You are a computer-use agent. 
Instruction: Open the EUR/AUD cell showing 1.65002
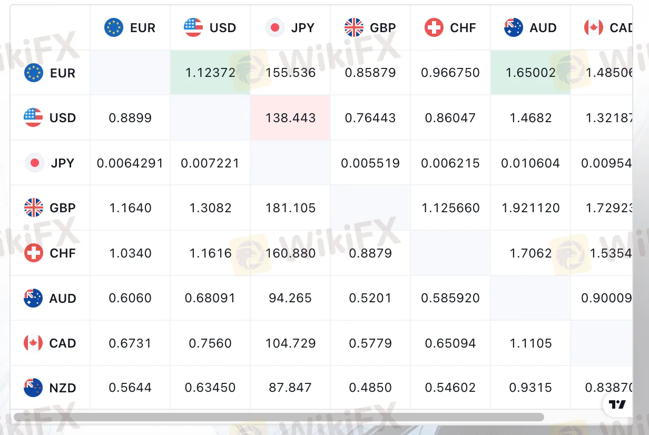tap(530, 73)
